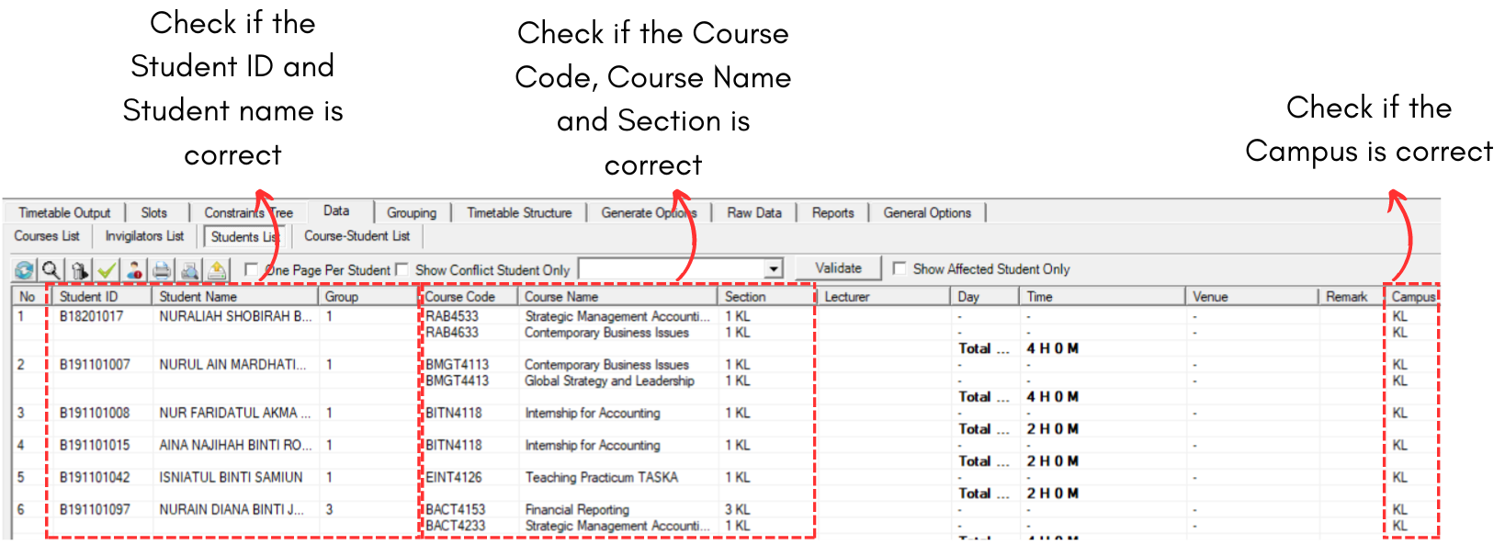
Task: Click the printer icon
Action: 162,270
